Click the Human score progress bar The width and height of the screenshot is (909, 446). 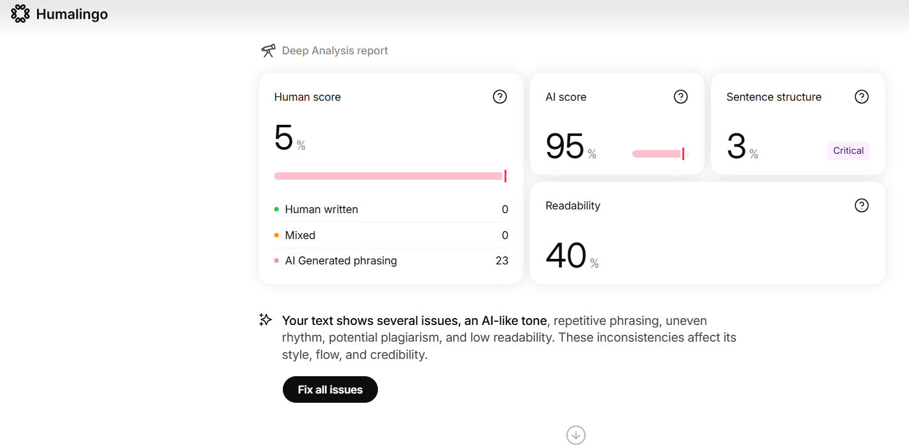pyautogui.click(x=390, y=176)
